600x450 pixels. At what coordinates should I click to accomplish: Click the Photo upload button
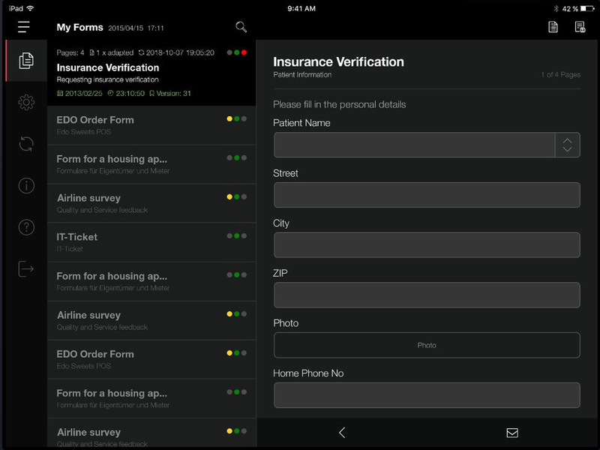coord(427,345)
